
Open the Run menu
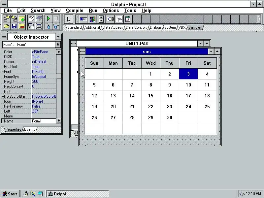pyautogui.click(x=93, y=11)
